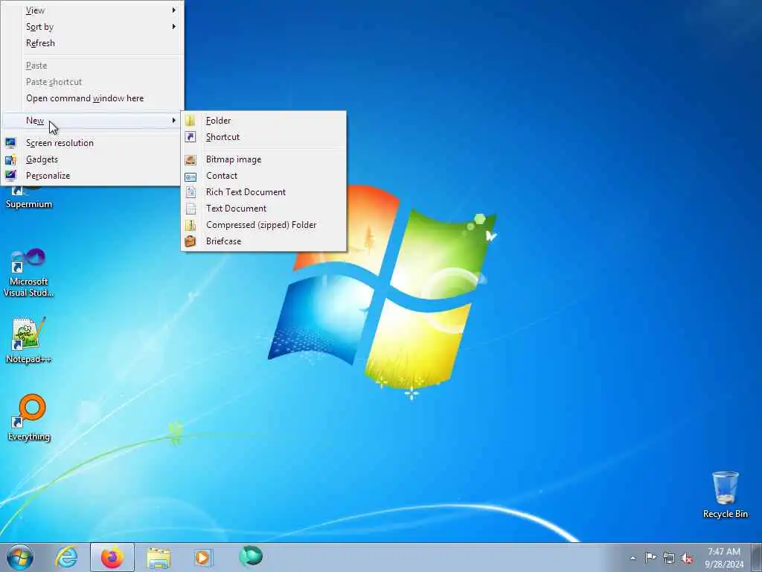Expand the Sort by submenu

92,27
